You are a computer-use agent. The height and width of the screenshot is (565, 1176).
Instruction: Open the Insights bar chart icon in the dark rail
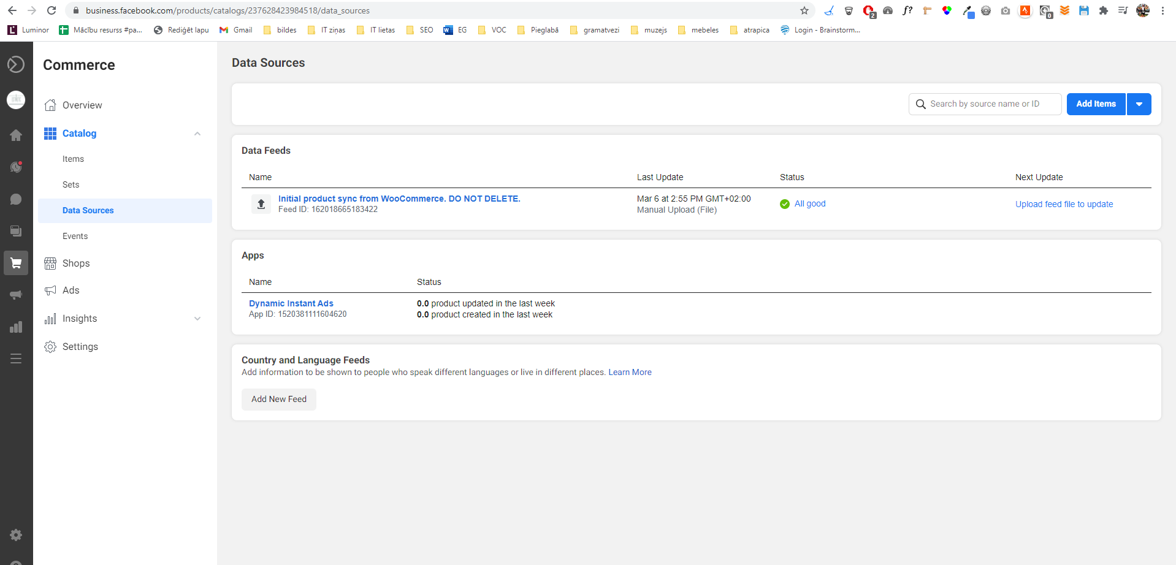click(x=16, y=327)
